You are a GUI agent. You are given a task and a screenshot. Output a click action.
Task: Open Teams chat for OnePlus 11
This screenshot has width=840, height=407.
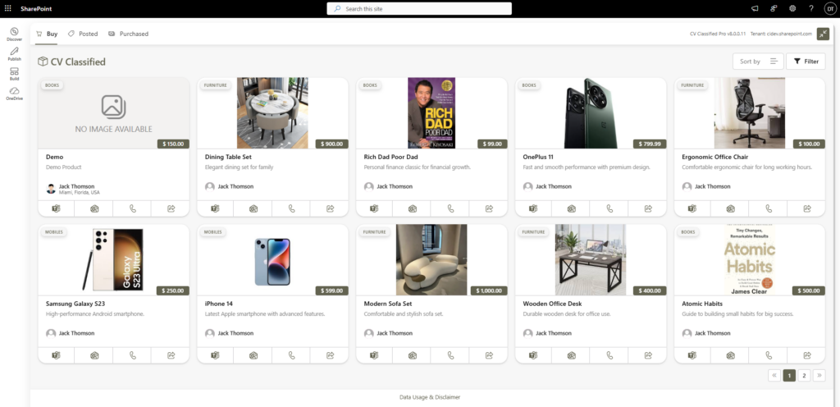click(x=533, y=209)
